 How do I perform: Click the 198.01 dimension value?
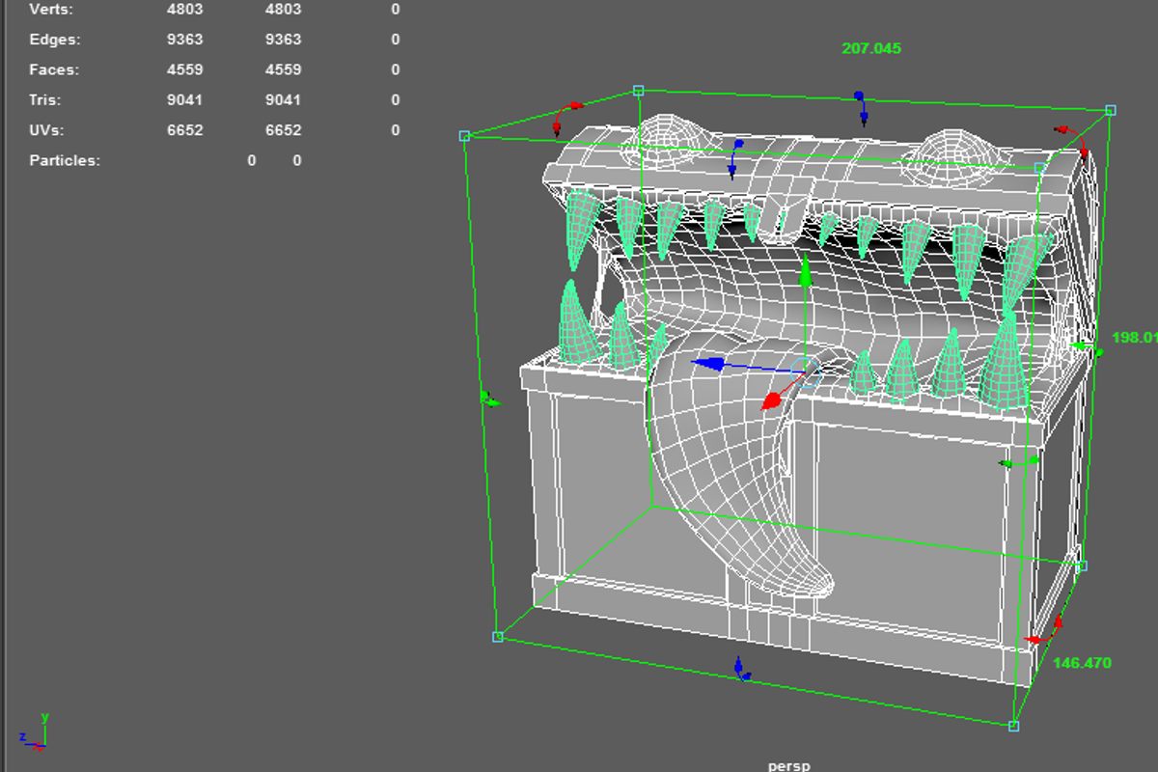tap(1135, 338)
